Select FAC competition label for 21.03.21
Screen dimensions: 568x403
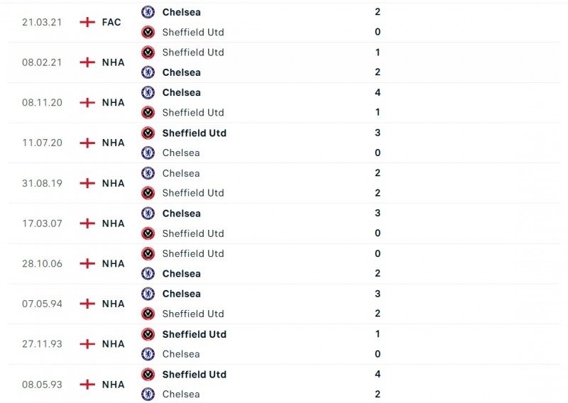pos(111,22)
